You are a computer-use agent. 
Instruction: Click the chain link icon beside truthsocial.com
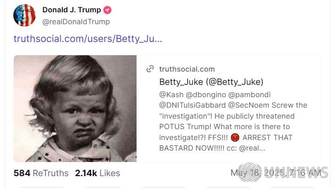tap(150, 69)
